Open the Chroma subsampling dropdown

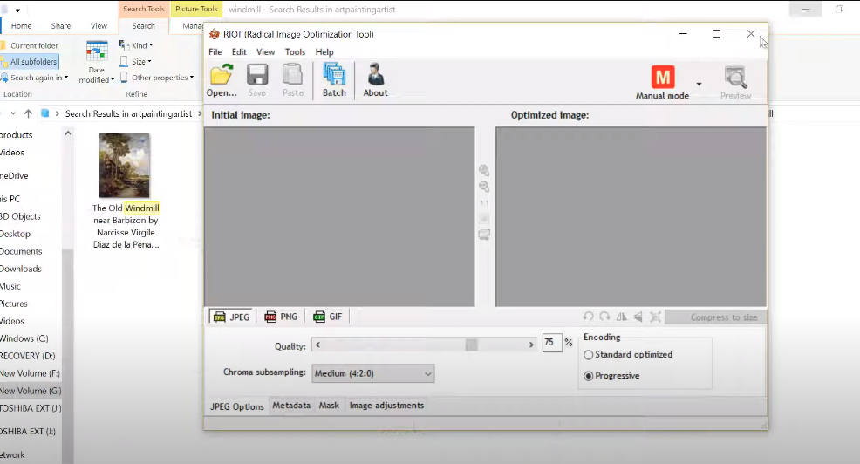(373, 373)
